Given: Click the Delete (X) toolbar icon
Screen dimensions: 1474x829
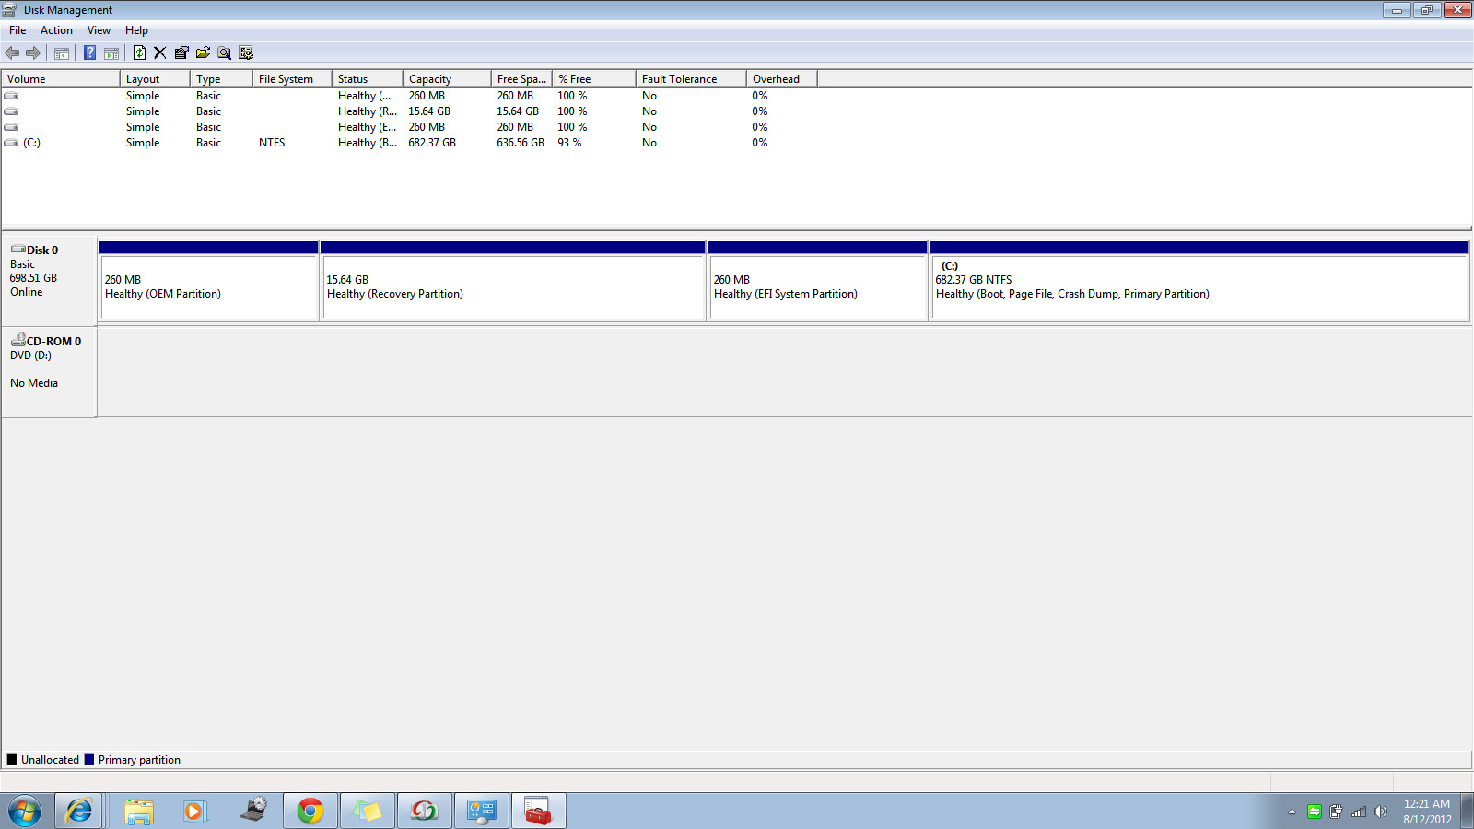Looking at the screenshot, I should point(160,53).
